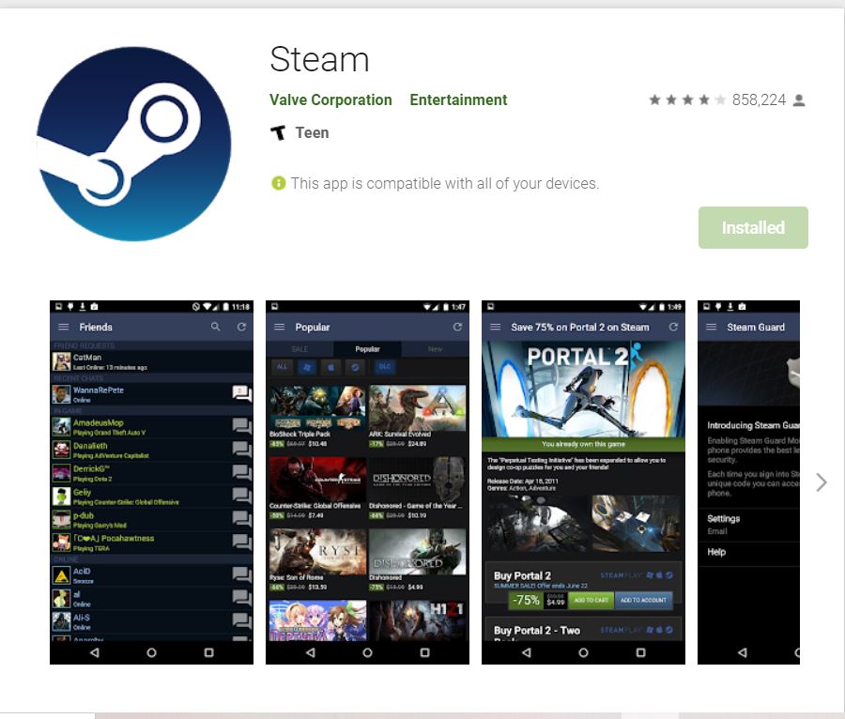Click the hamburger menu in Friends screenshot
Viewport: 845px width, 719px height.
(64, 327)
